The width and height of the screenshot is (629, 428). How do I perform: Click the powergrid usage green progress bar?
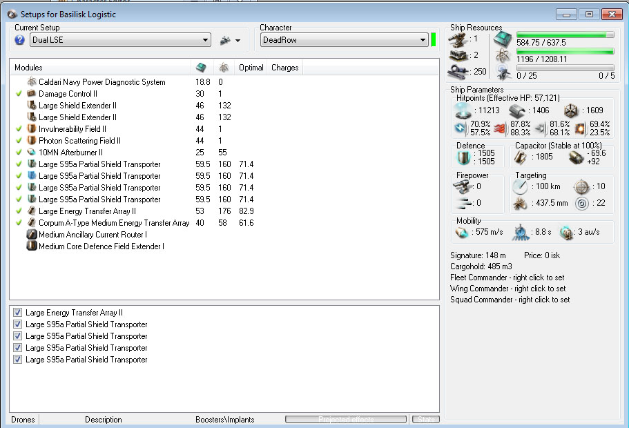pyautogui.click(x=565, y=51)
